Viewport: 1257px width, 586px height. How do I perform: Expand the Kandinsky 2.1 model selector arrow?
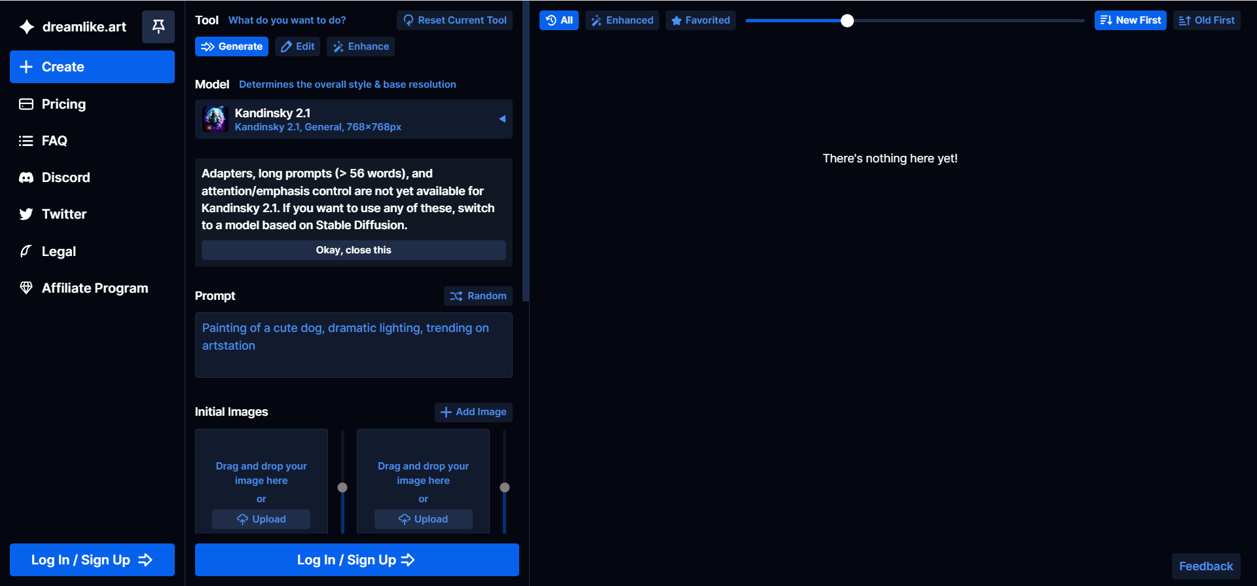[x=502, y=119]
